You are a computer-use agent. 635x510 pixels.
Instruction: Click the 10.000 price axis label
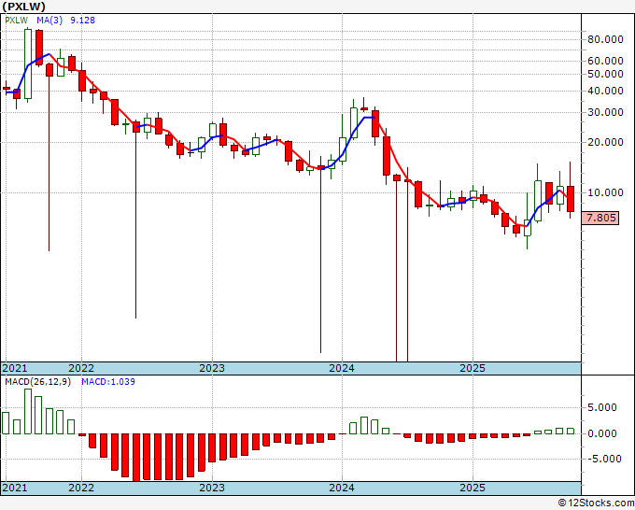(605, 192)
